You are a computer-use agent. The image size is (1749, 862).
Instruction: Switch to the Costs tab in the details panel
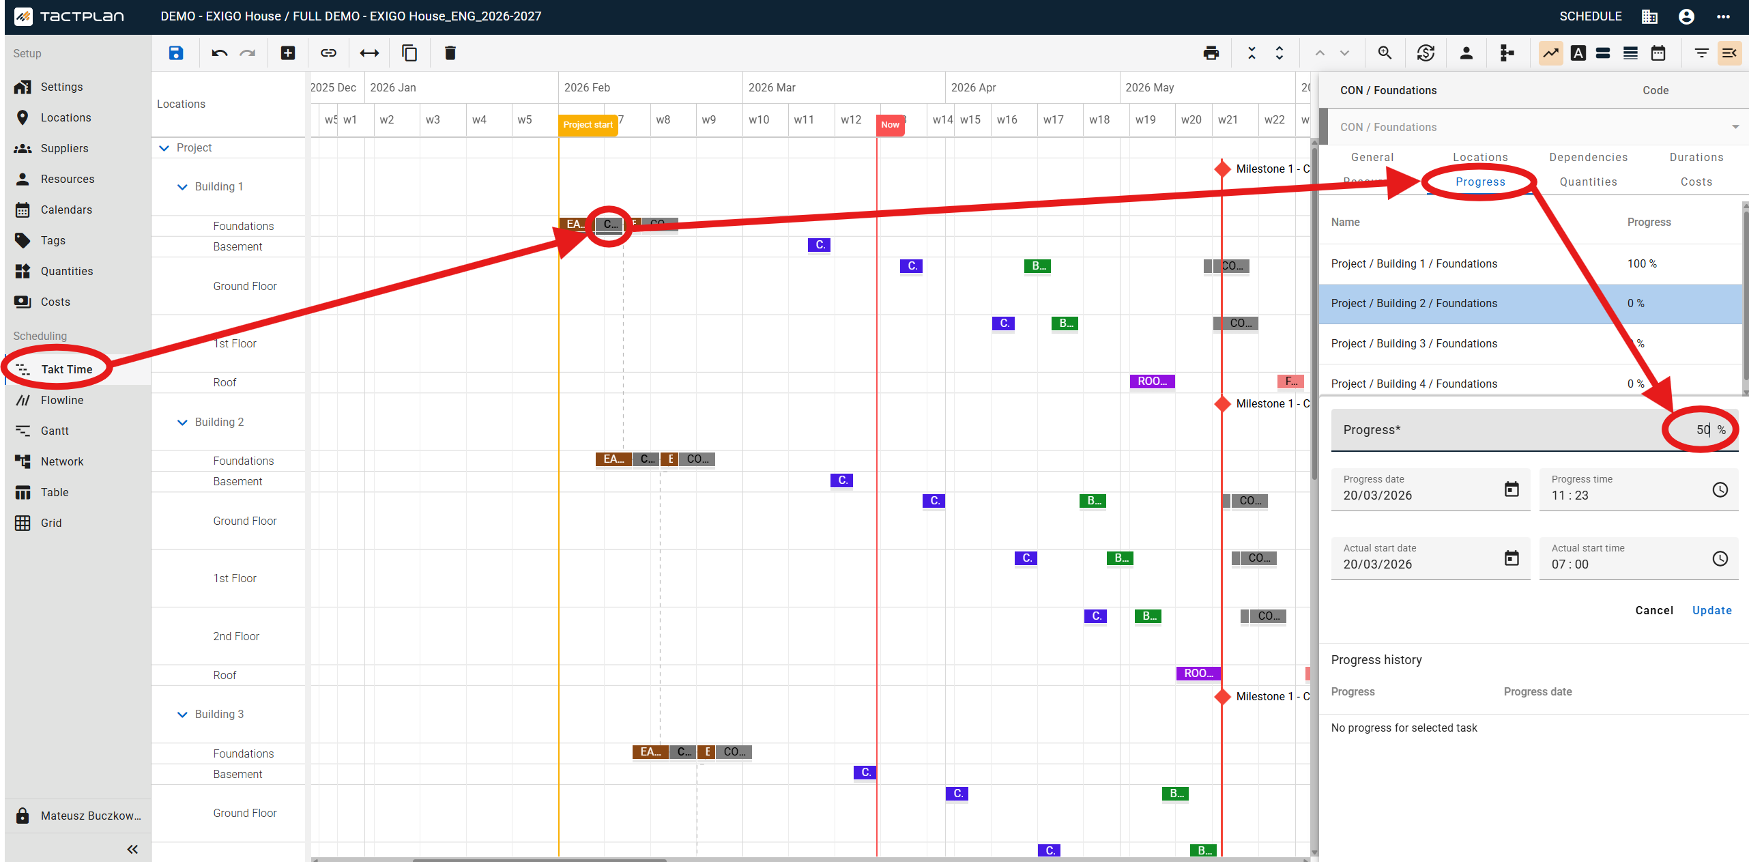1696,182
